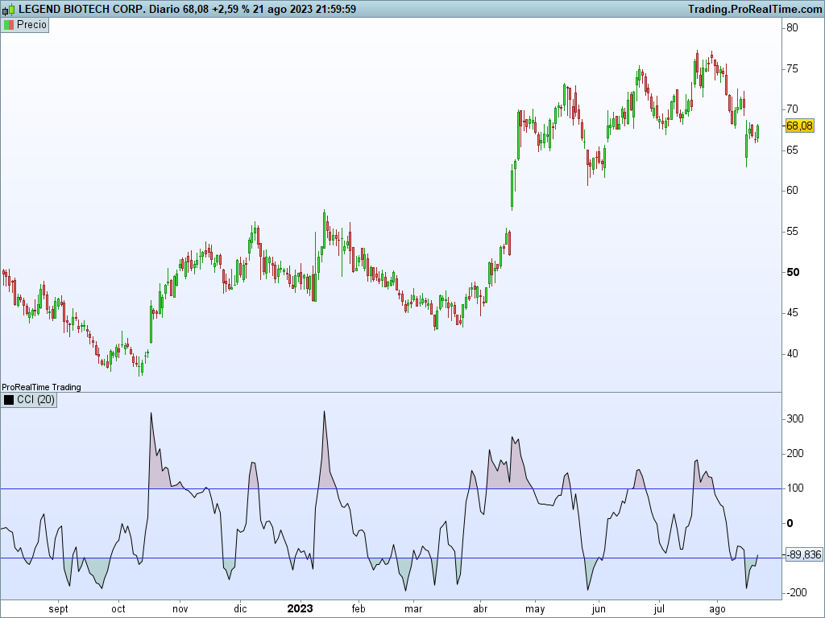Click the black CCI (20) indicator icon

point(8,400)
